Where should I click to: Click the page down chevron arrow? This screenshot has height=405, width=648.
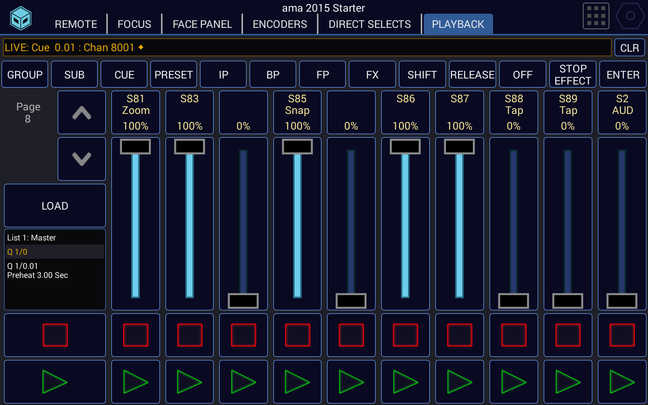click(x=82, y=159)
